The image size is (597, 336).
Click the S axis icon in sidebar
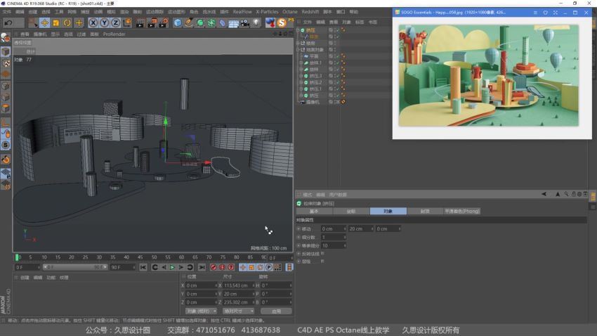[6, 145]
